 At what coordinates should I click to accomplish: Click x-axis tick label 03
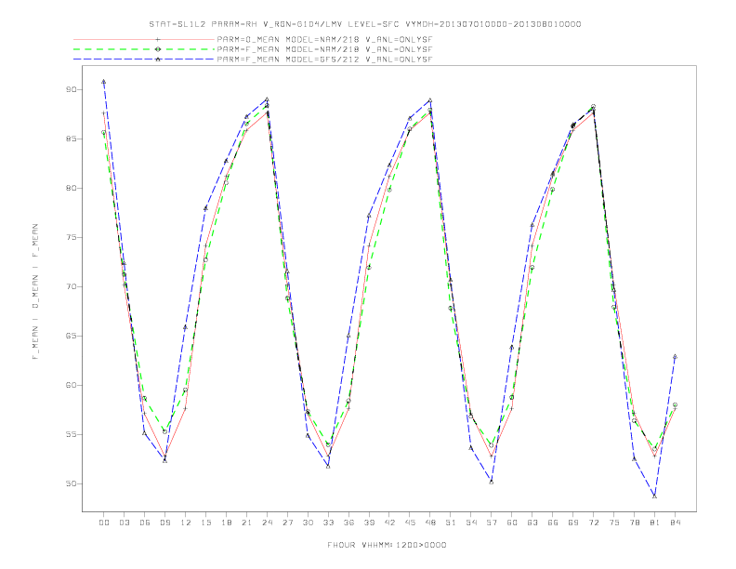[x=124, y=523]
